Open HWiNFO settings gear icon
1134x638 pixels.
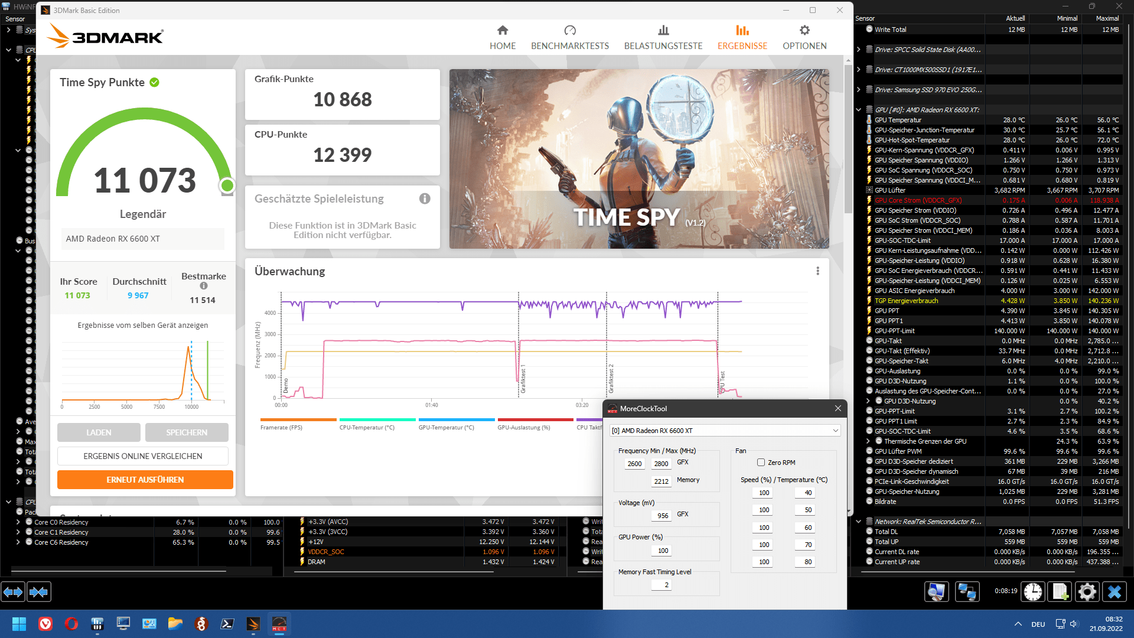1087,591
